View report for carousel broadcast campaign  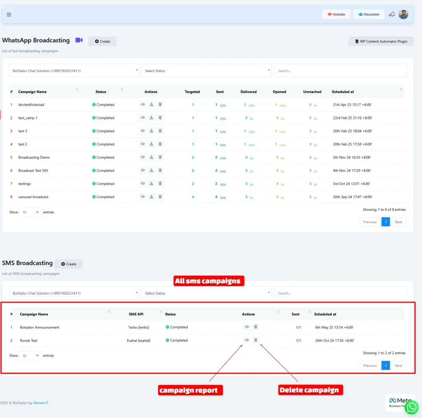pyautogui.click(x=143, y=197)
